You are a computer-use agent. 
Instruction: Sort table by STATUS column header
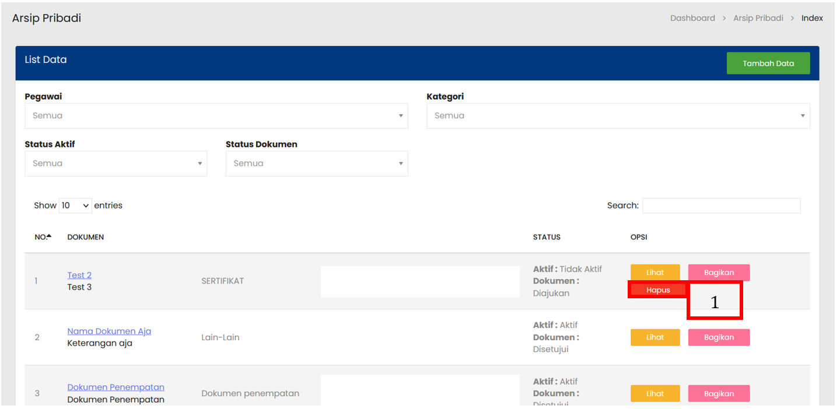[547, 237]
